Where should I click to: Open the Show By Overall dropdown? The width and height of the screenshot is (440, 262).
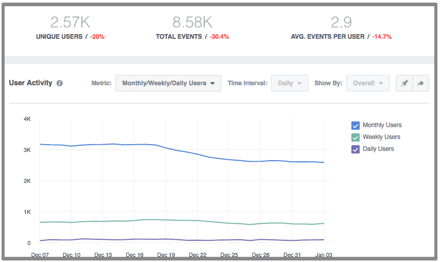pyautogui.click(x=367, y=83)
